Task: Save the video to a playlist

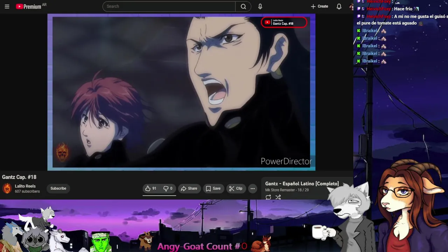Action: (213, 188)
